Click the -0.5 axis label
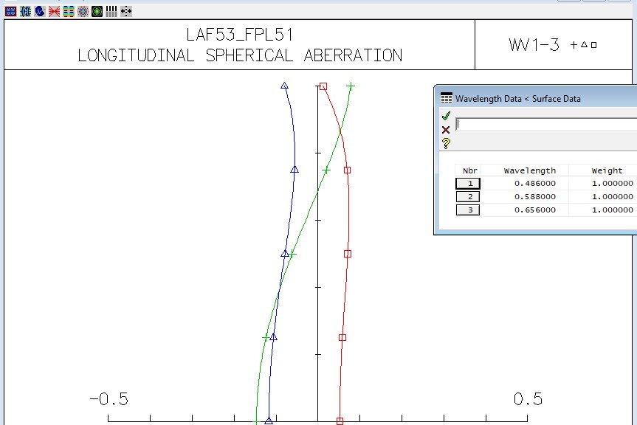This screenshot has height=425, width=637. pyautogui.click(x=109, y=399)
